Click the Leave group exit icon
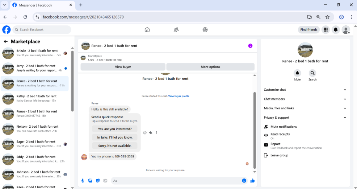Image resolution: width=357 pixels, height=189 pixels. [266, 155]
